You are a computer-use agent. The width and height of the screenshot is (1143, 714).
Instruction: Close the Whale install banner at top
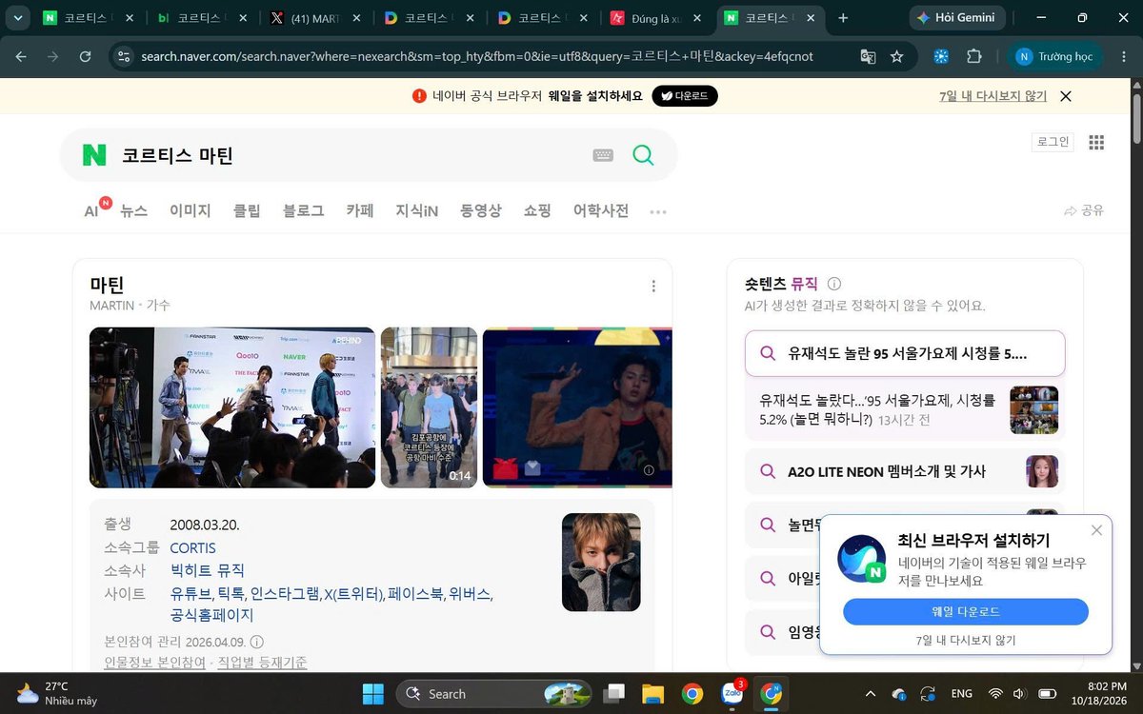coord(1066,96)
